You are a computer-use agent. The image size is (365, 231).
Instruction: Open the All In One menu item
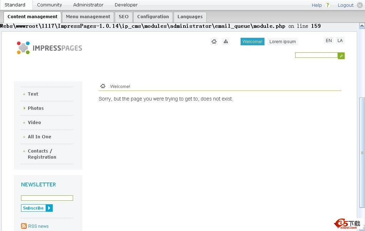pos(39,137)
